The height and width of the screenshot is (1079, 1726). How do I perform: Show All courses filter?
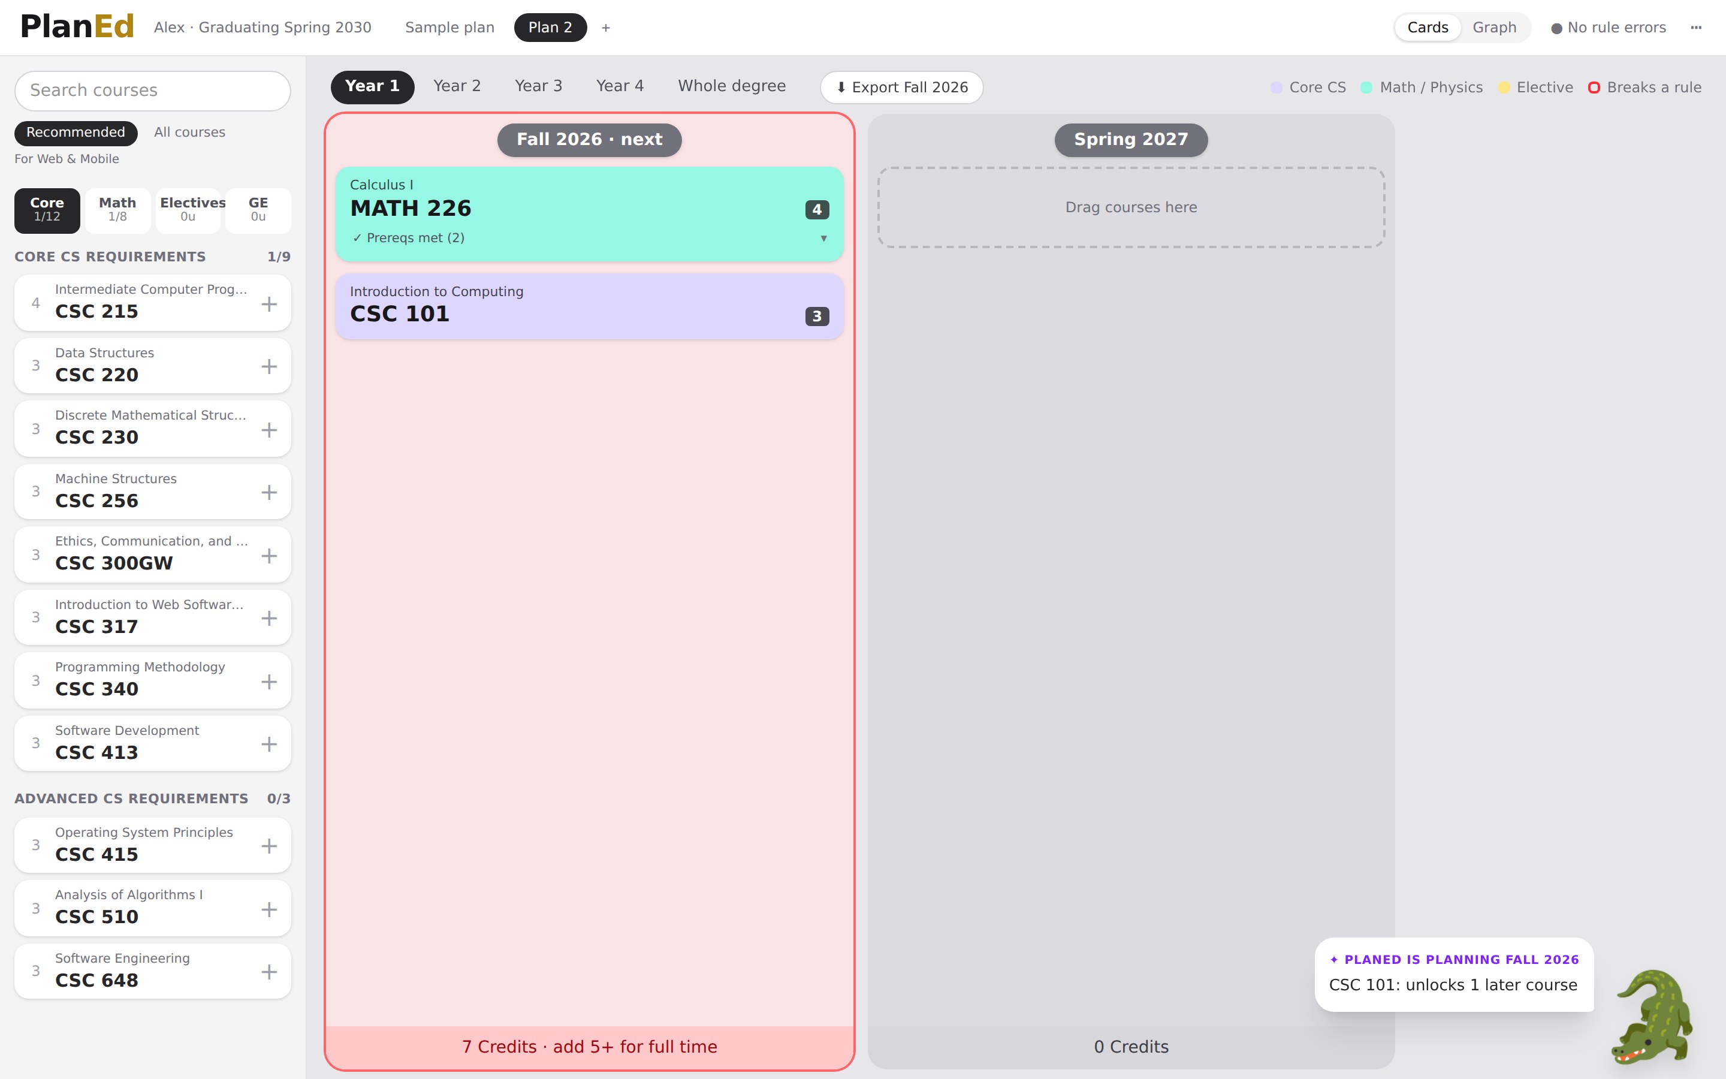pos(190,132)
